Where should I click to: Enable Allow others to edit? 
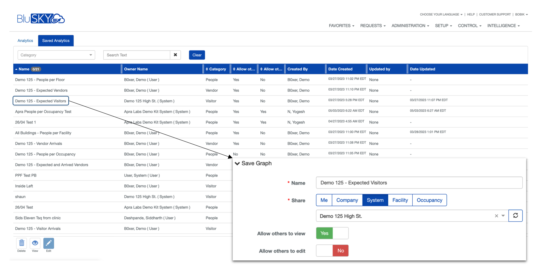(x=324, y=250)
